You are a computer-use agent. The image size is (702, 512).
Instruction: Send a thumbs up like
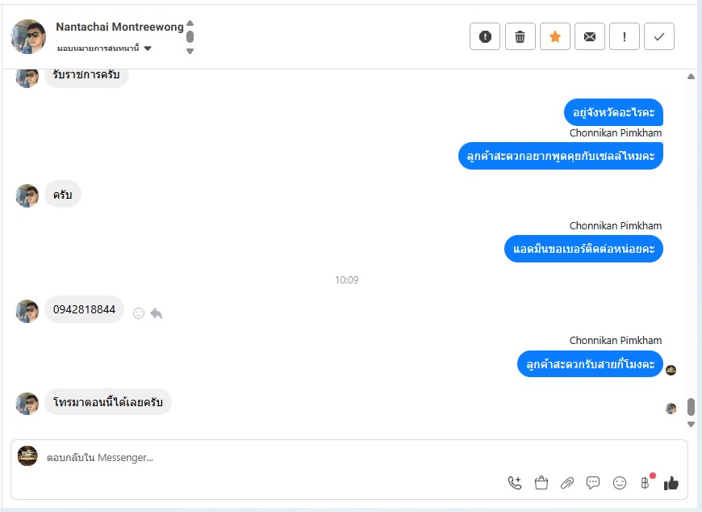tap(671, 483)
